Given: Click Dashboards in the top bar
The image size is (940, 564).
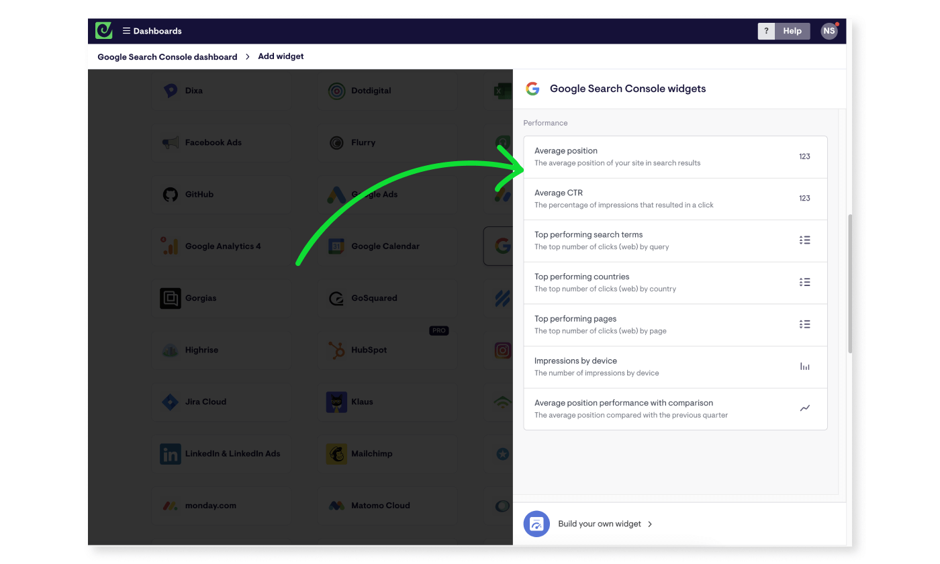Looking at the screenshot, I should tap(157, 30).
